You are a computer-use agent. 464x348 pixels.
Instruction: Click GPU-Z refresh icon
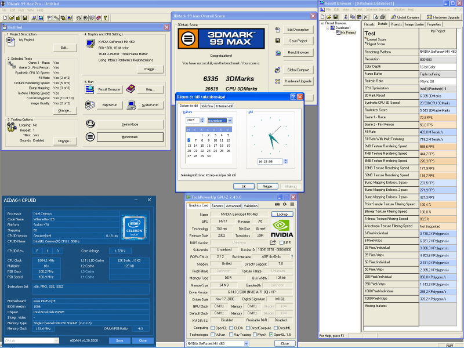click(285, 205)
